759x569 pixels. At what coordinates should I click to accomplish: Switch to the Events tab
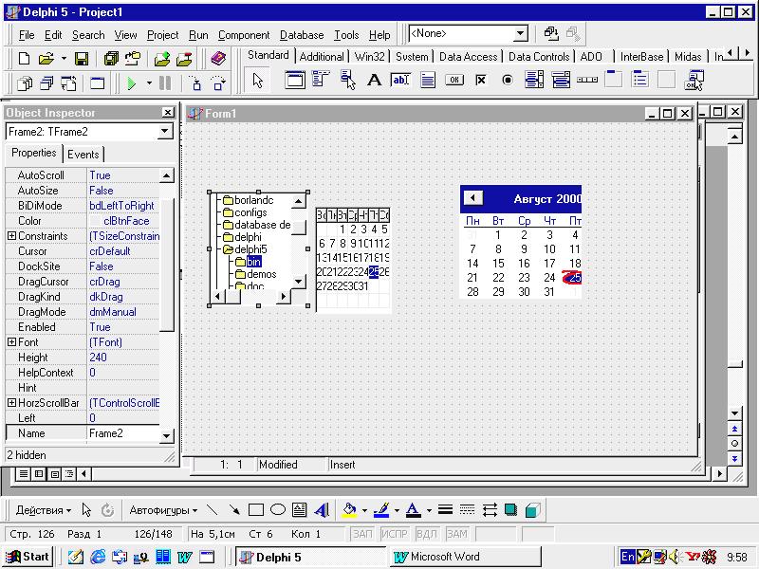coord(83,155)
